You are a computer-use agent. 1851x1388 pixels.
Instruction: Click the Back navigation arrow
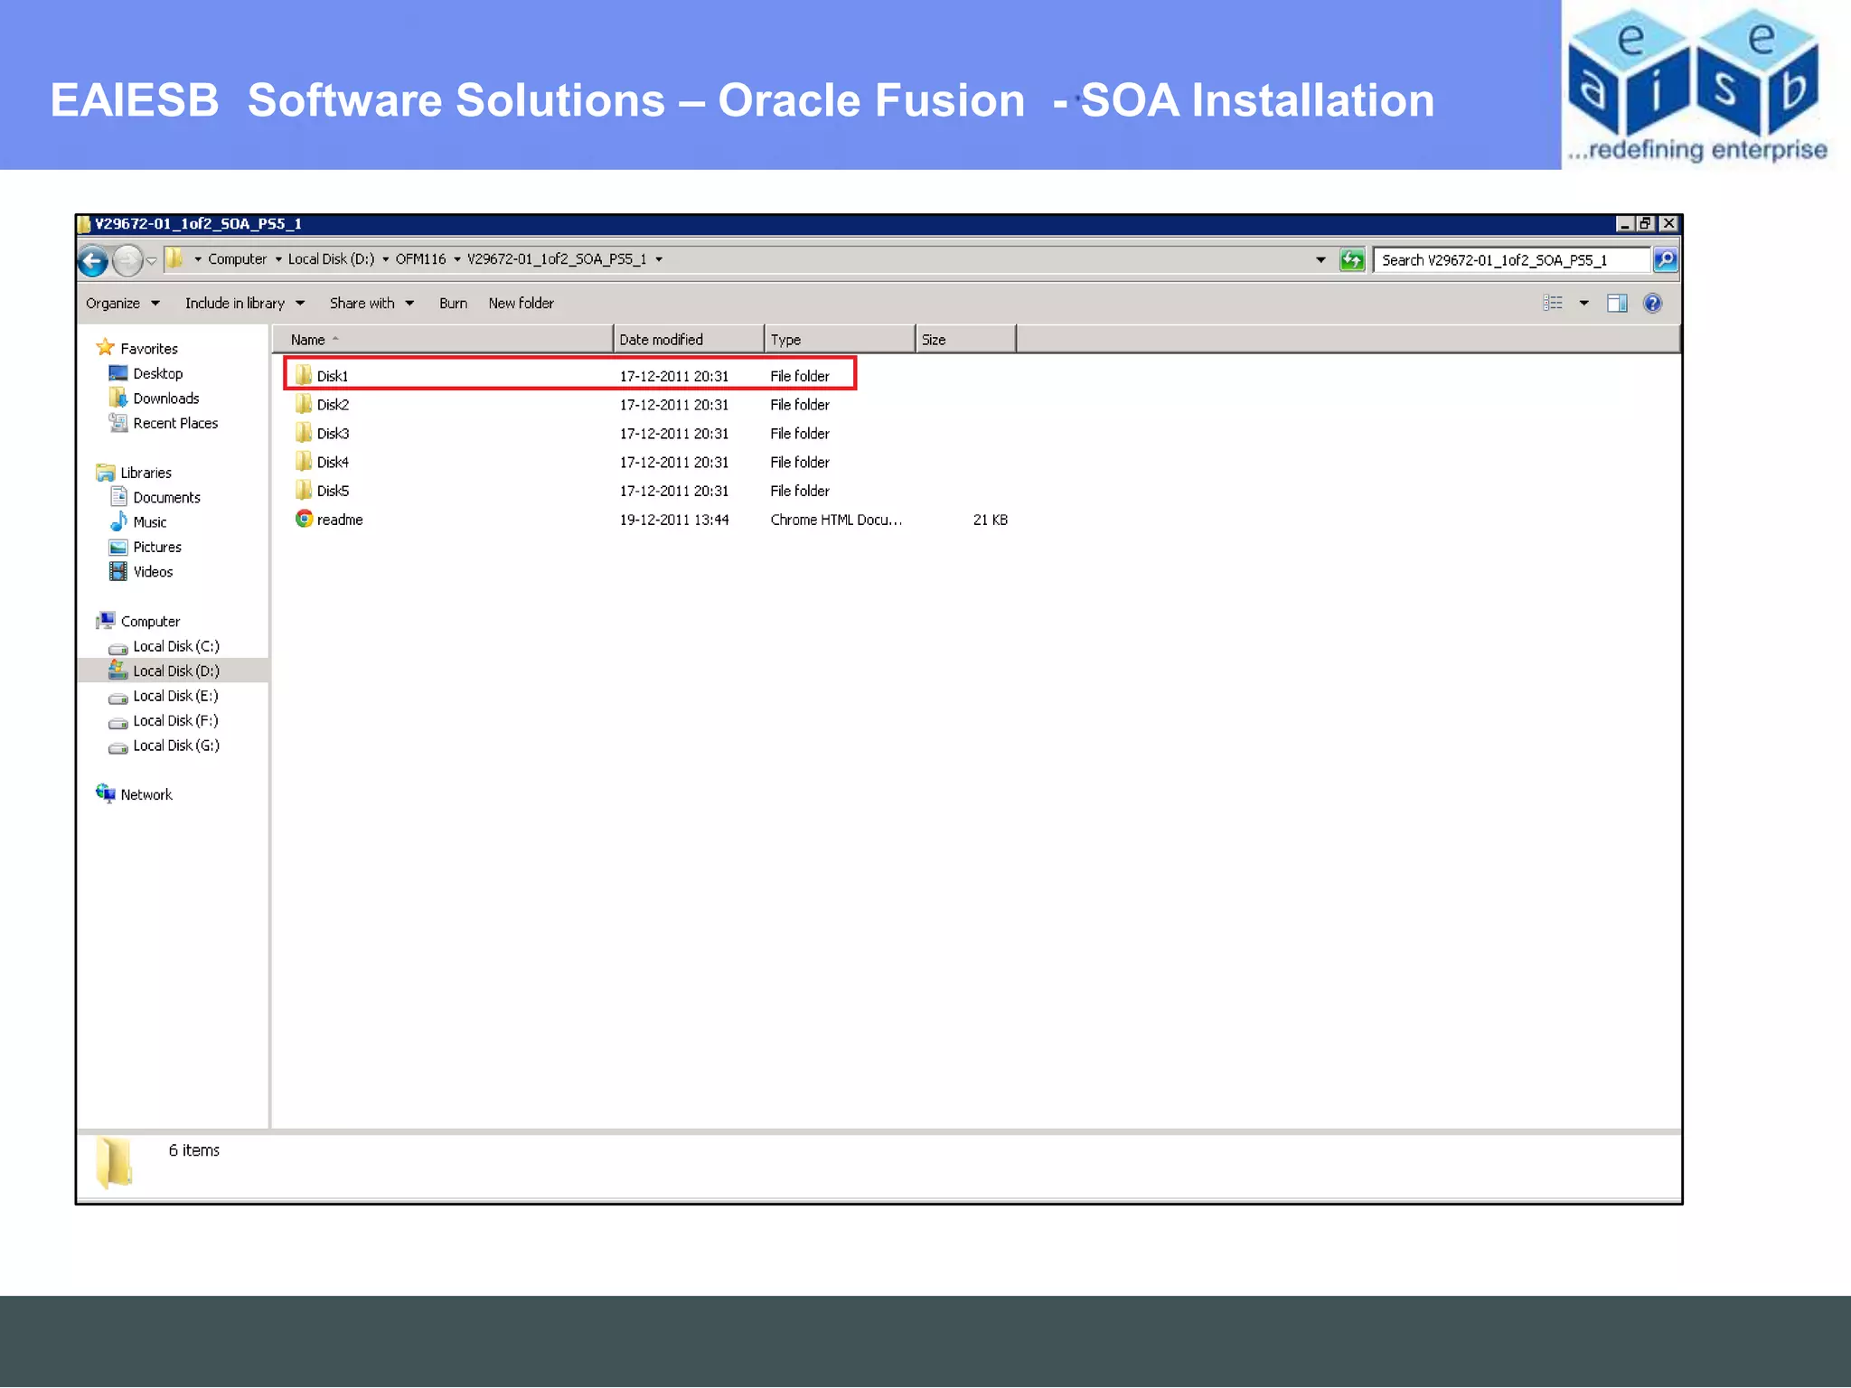[93, 261]
